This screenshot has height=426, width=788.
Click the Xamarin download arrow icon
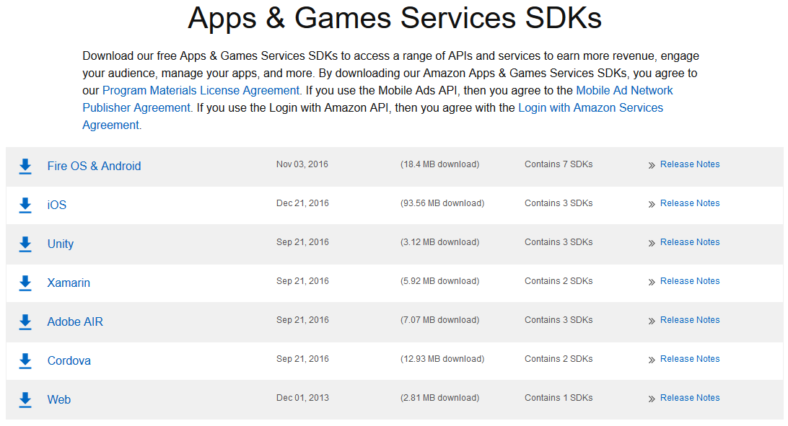[25, 283]
